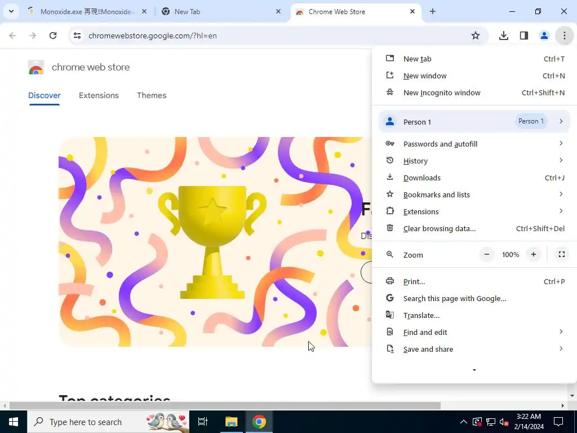Click the Person 1 badge chip
577x433 pixels.
coord(531,121)
